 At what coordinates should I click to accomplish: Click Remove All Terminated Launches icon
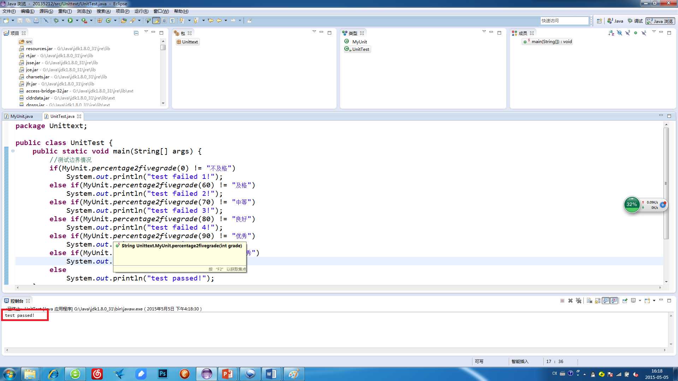coord(578,301)
